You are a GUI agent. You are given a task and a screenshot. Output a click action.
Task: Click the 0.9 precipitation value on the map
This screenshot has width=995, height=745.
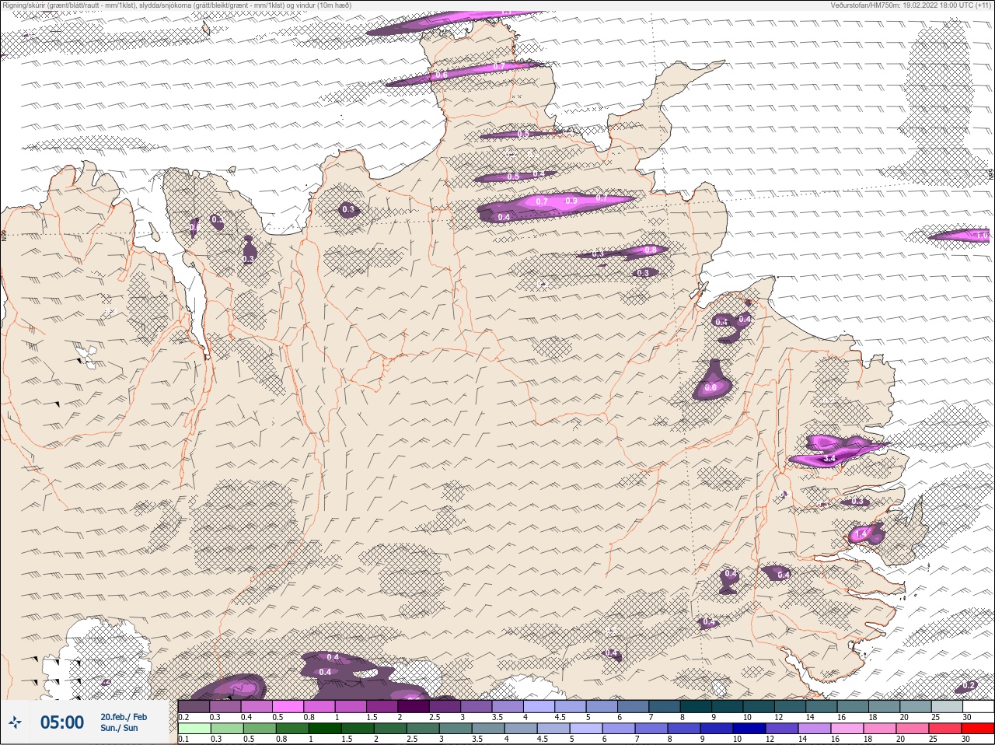pos(571,201)
